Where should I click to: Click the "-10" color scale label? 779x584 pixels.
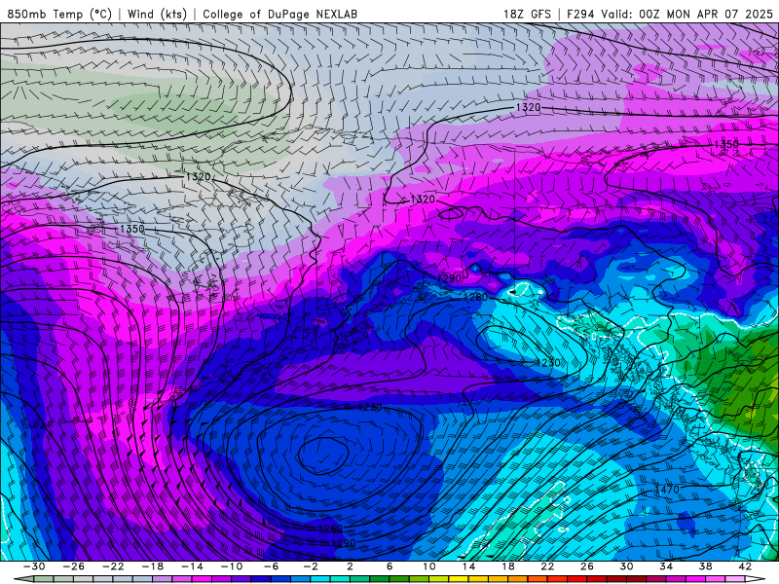coord(232,566)
